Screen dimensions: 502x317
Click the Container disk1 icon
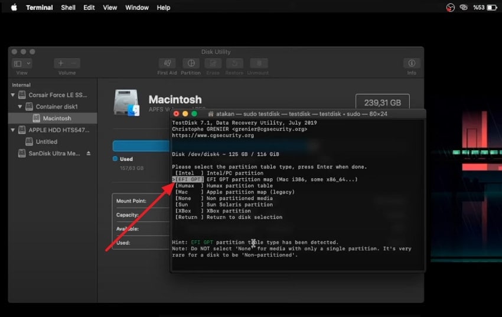(29, 106)
